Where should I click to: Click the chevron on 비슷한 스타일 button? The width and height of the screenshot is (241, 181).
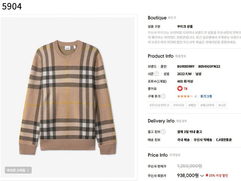28,170
